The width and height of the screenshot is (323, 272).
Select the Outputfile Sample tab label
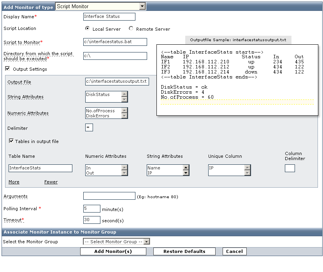coord(238,40)
